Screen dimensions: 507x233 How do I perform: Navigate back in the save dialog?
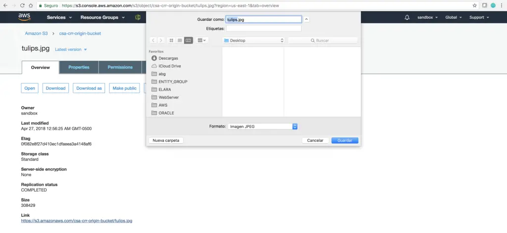click(153, 40)
